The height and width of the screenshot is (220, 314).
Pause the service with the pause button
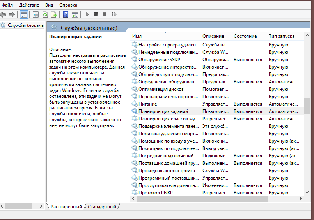tap(105, 14)
